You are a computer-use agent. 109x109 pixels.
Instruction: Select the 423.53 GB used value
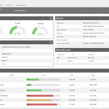tap(93, 104)
